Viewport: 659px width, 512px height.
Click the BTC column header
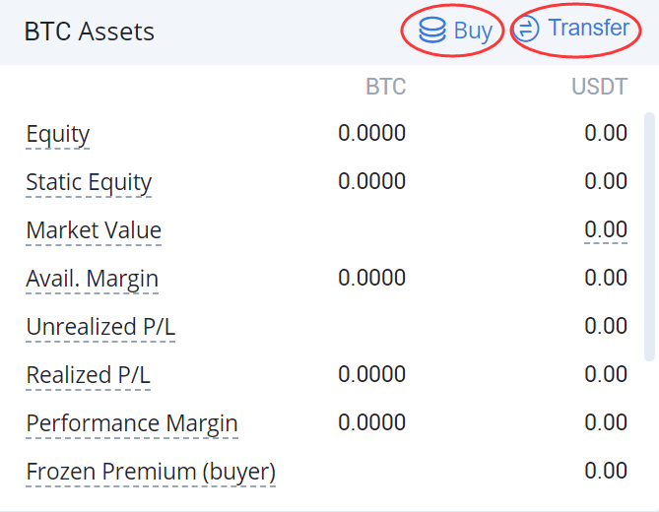click(385, 87)
